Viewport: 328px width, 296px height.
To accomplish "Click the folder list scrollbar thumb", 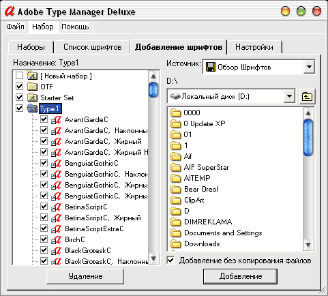I will click(x=308, y=138).
